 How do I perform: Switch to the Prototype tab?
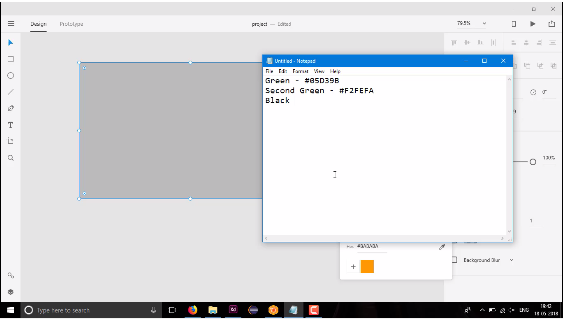[71, 24]
